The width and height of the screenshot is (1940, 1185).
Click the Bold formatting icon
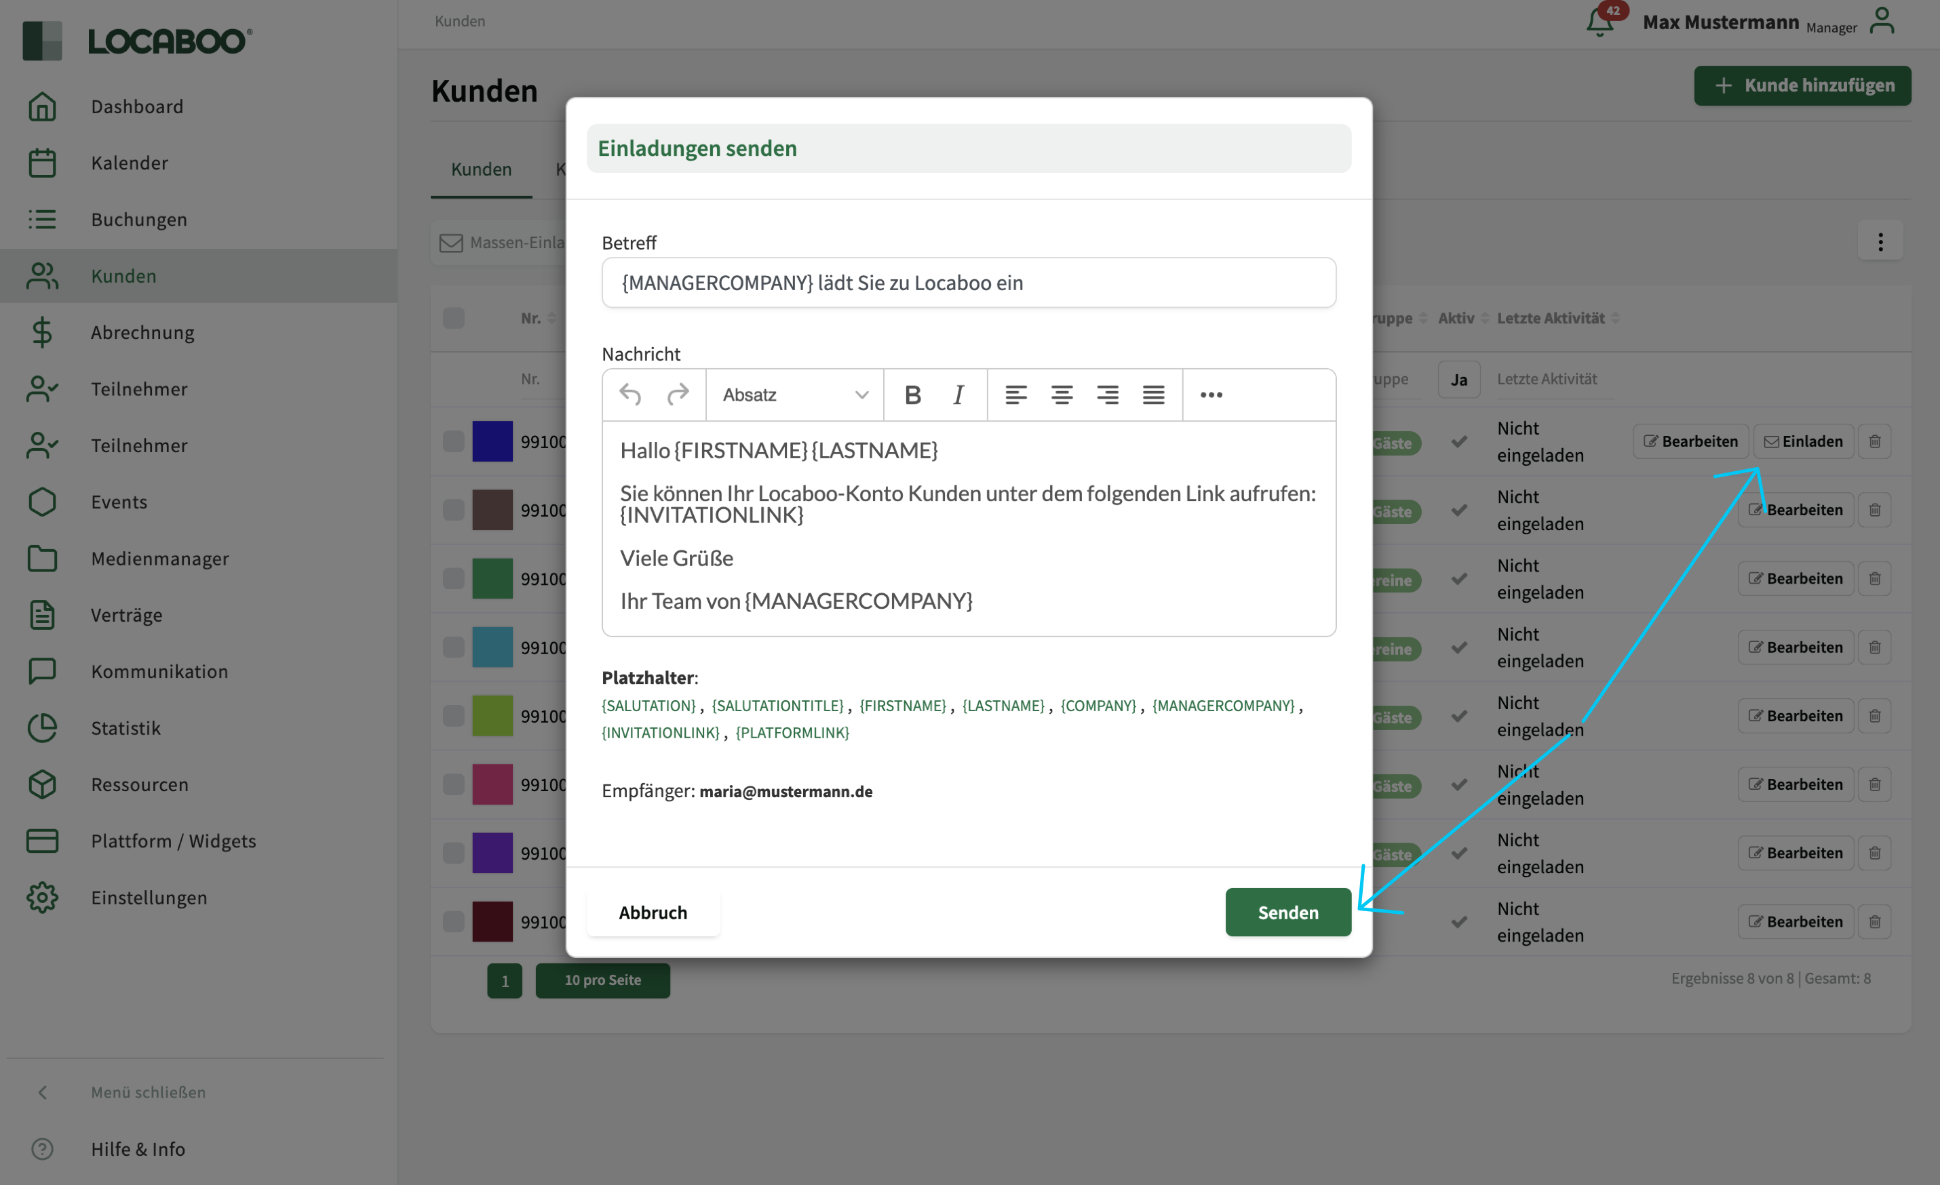coord(912,395)
